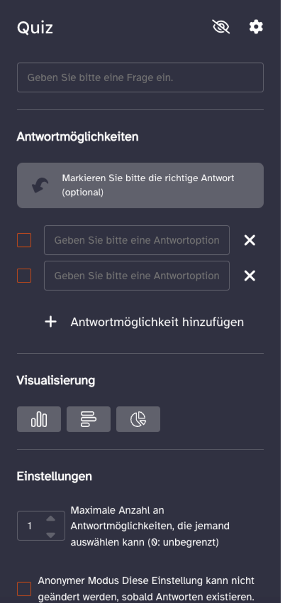This screenshot has height=603, width=281.
Task: Remove the first answer option
Action: (x=250, y=240)
